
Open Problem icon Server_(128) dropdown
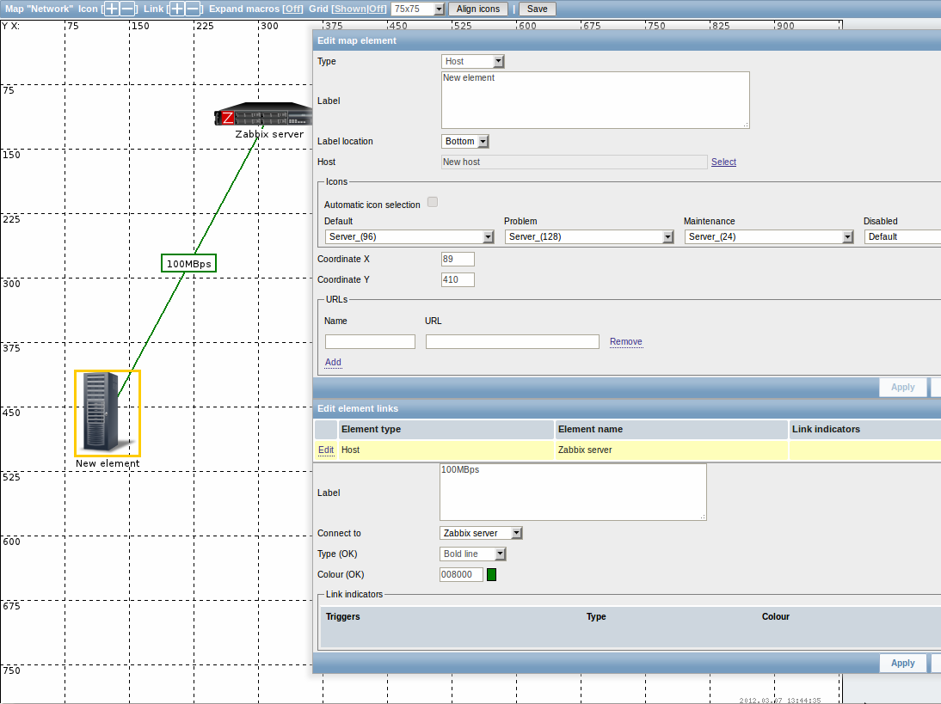click(589, 237)
